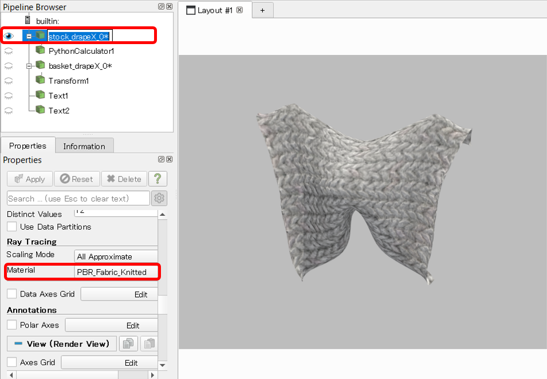Open the properties help question mark
This screenshot has height=379, width=547.
coord(158,179)
